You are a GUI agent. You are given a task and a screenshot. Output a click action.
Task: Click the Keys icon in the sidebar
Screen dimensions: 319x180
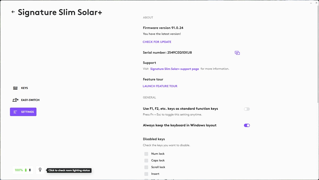15,88
